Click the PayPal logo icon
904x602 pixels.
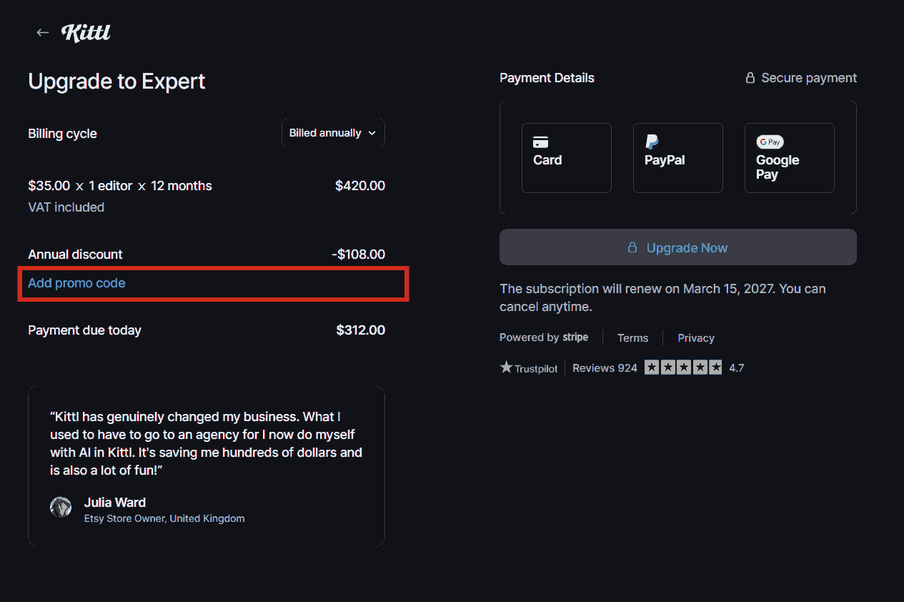(x=652, y=142)
